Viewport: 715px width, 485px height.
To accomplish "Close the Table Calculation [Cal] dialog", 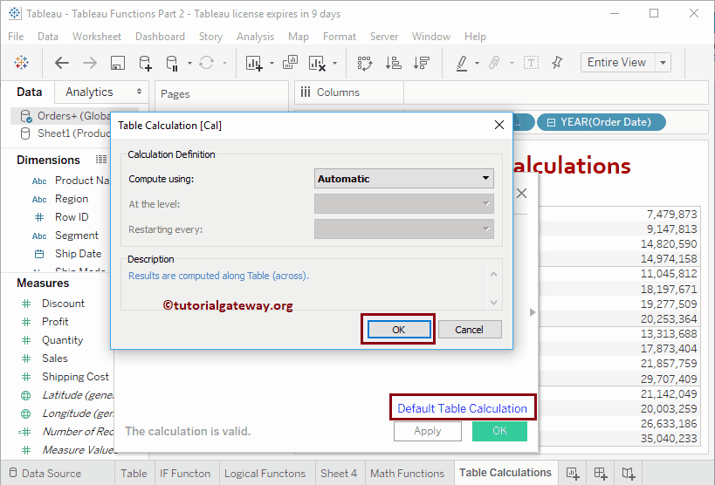I will pyautogui.click(x=499, y=125).
